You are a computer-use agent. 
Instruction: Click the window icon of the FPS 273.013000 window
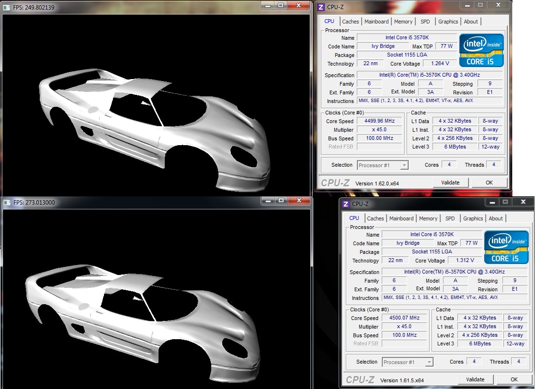pyautogui.click(x=7, y=202)
